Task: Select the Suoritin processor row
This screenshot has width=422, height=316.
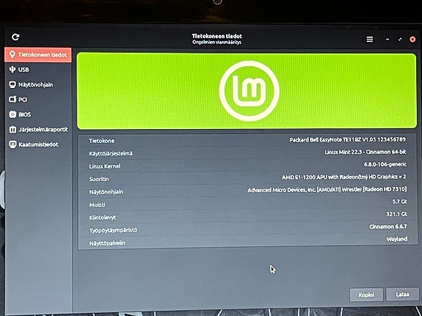Action: [247, 178]
